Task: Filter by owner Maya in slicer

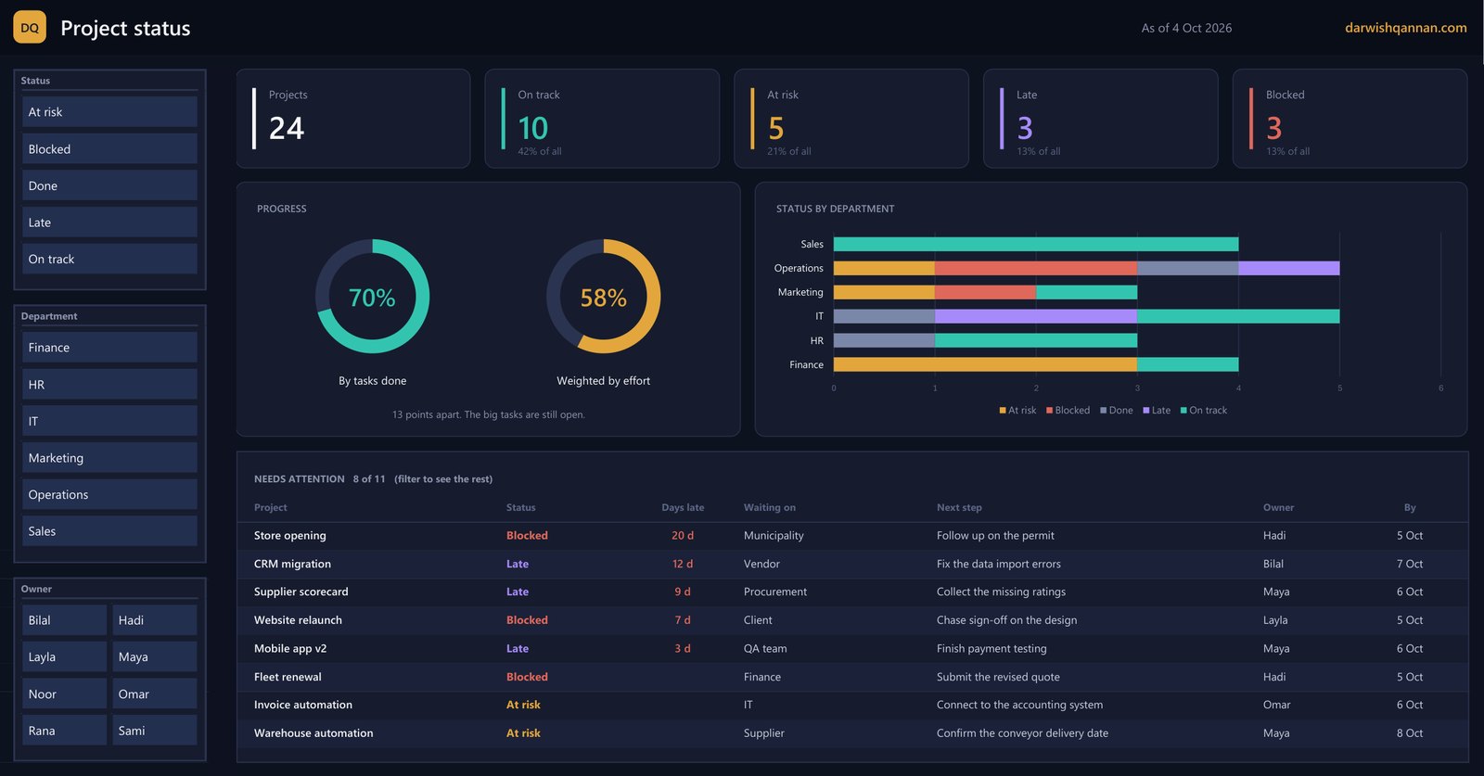Action: pos(155,656)
